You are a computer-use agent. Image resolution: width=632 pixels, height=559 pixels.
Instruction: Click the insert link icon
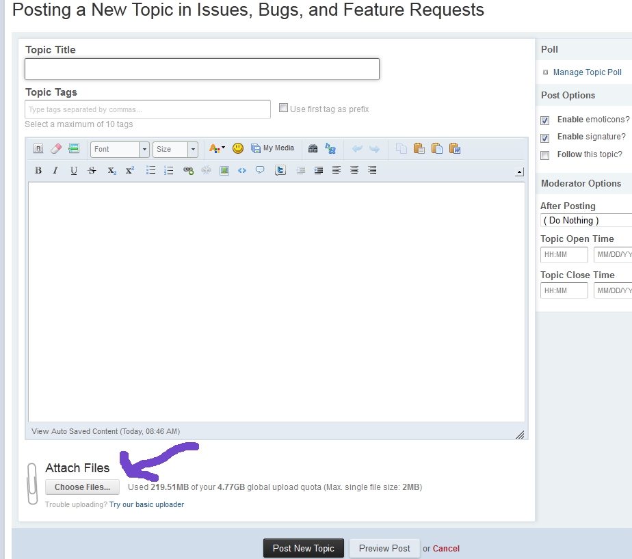[188, 170]
